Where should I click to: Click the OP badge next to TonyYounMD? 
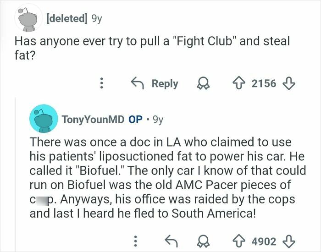coord(135,120)
